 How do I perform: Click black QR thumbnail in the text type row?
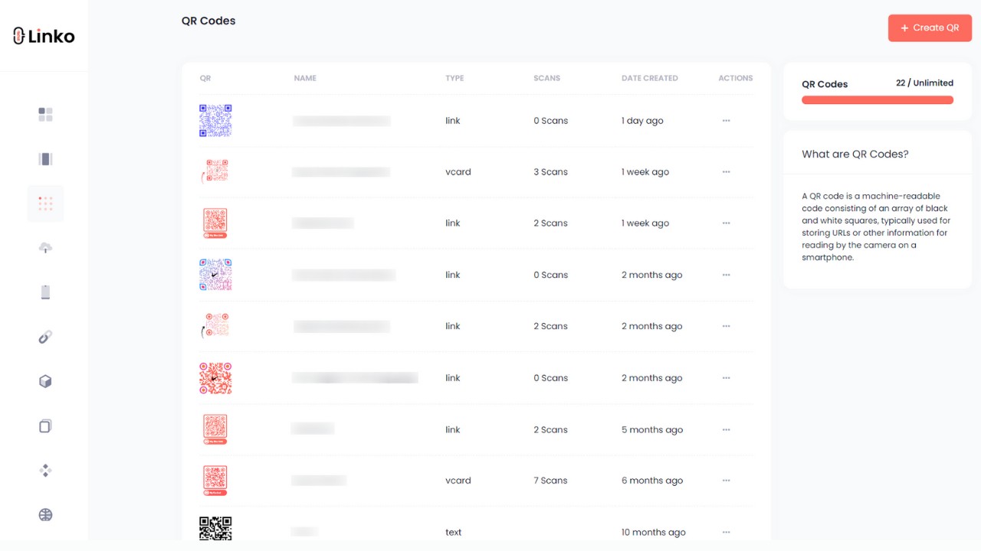[x=215, y=530]
